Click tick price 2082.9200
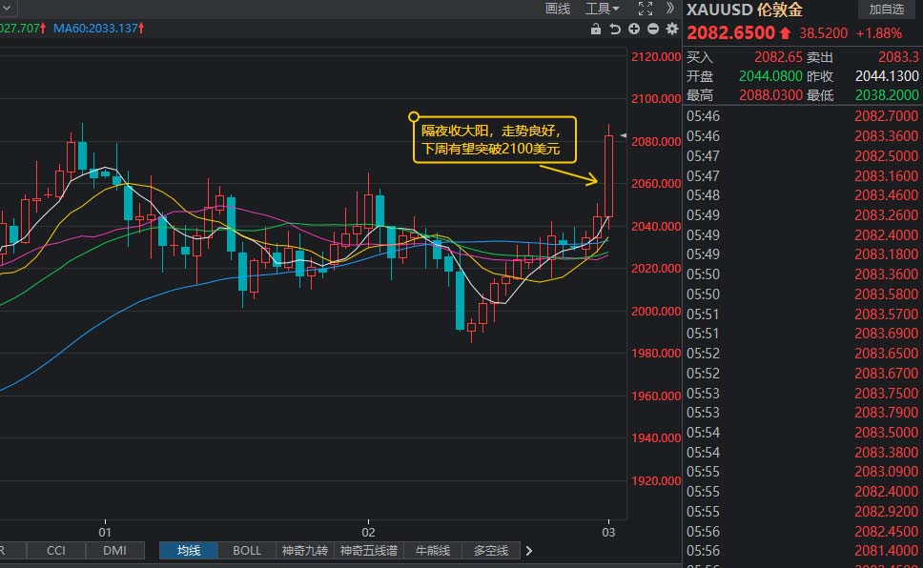Viewport: 923px width, 568px height. click(x=886, y=512)
